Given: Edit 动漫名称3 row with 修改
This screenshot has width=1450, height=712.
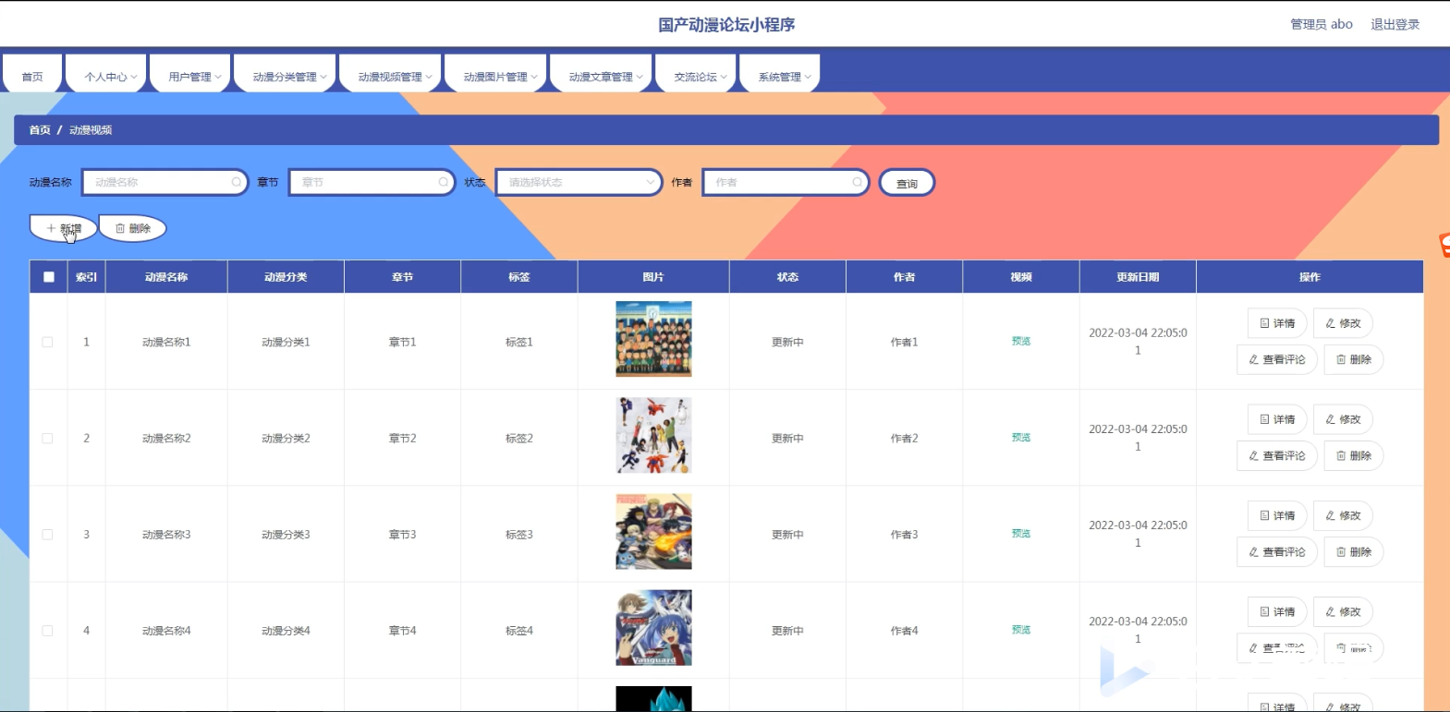Looking at the screenshot, I should [x=1343, y=515].
